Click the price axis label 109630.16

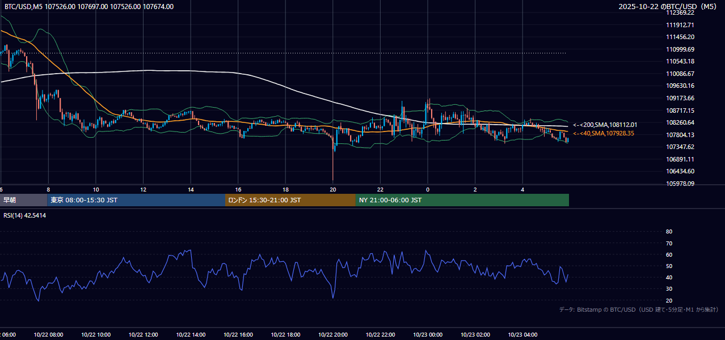click(x=680, y=86)
